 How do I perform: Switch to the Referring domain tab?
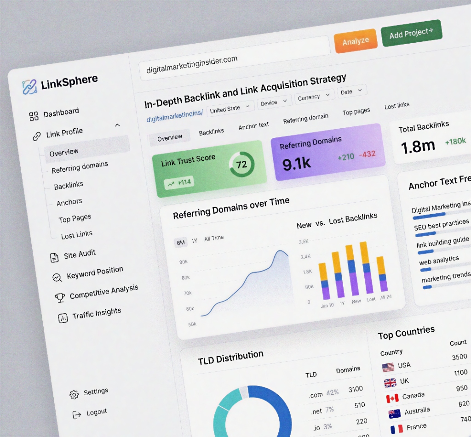click(x=305, y=118)
